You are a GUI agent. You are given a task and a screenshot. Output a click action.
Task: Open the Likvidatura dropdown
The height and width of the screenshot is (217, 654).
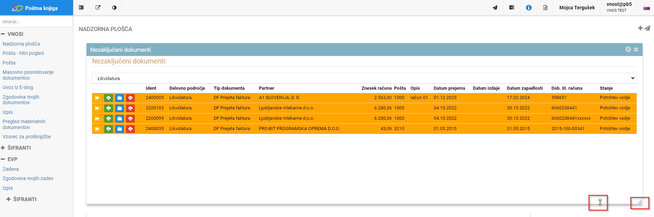point(364,78)
